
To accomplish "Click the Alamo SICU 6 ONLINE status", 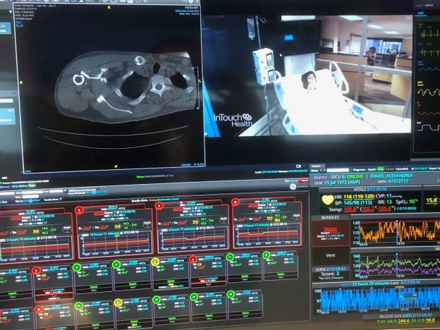I will tap(338, 177).
